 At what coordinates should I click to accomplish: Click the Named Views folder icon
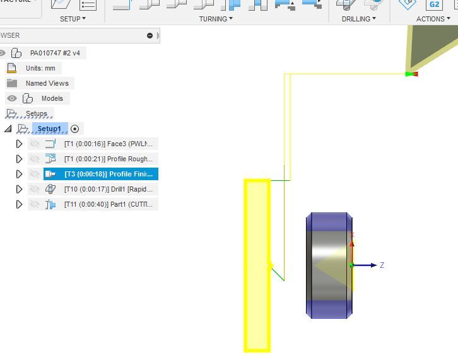12,83
